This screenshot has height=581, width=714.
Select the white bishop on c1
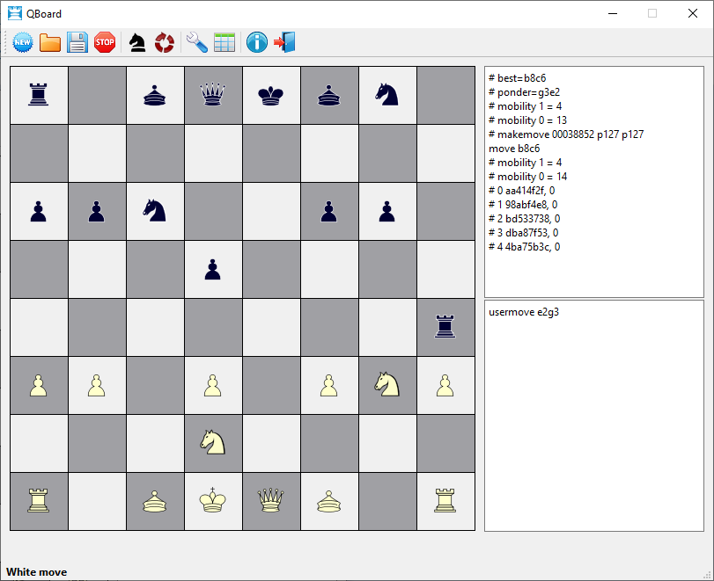click(x=155, y=501)
